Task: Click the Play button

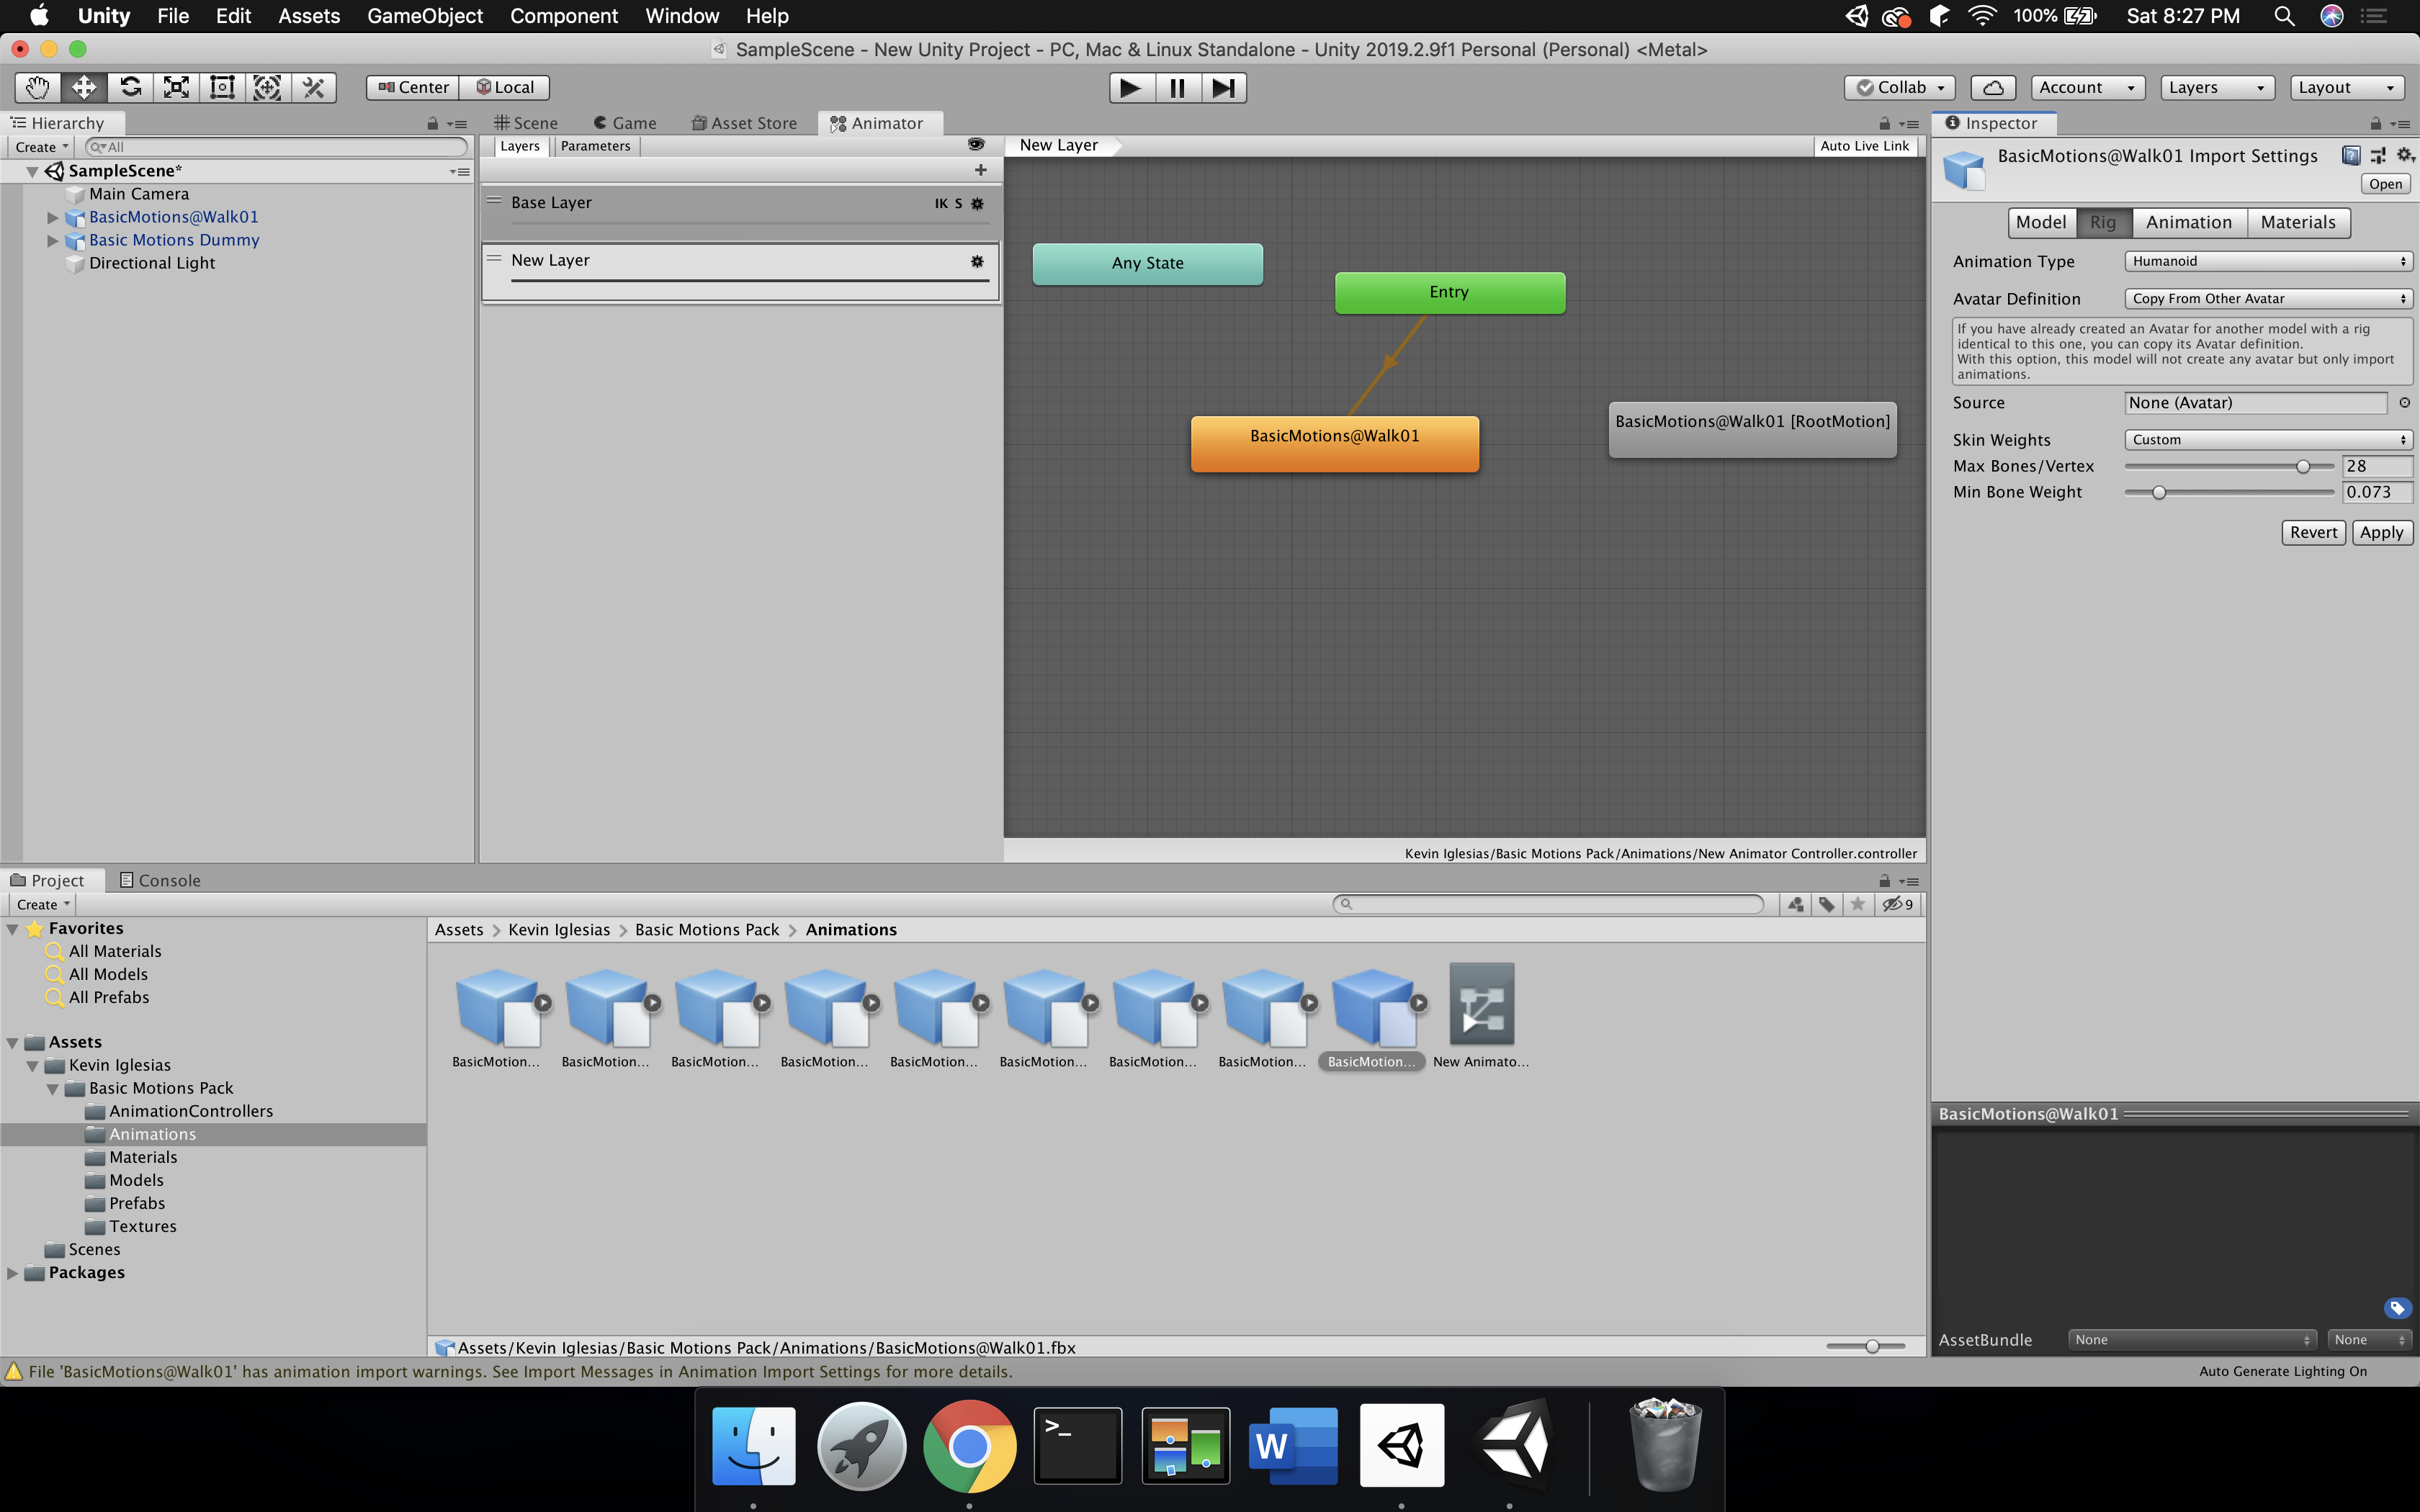Action: pos(1130,88)
